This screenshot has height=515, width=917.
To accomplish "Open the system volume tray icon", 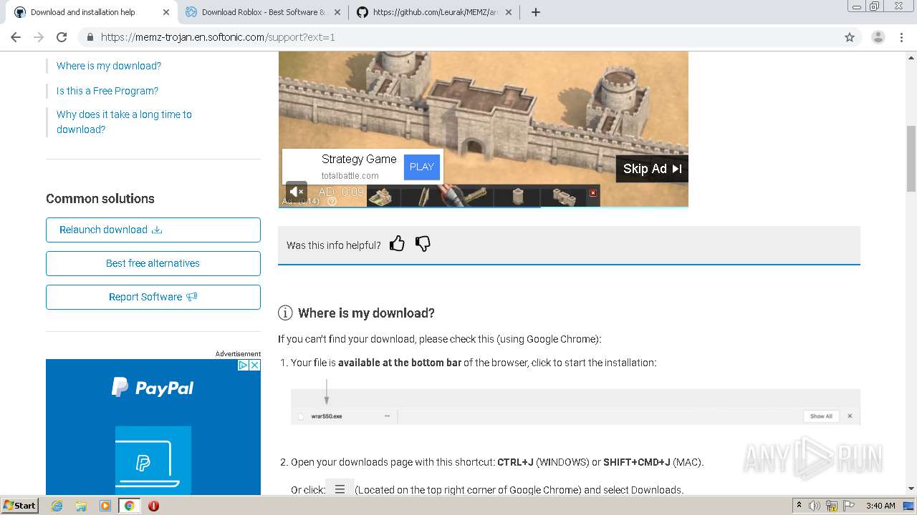I will point(815,506).
